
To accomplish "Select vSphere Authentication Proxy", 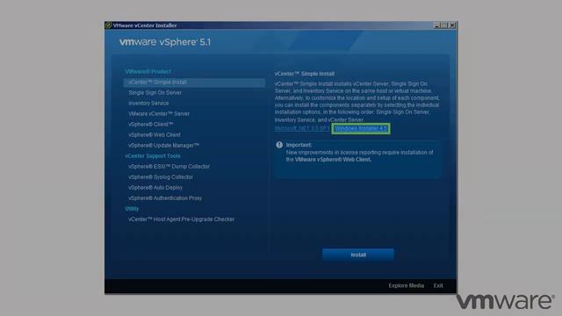I will pyautogui.click(x=165, y=198).
